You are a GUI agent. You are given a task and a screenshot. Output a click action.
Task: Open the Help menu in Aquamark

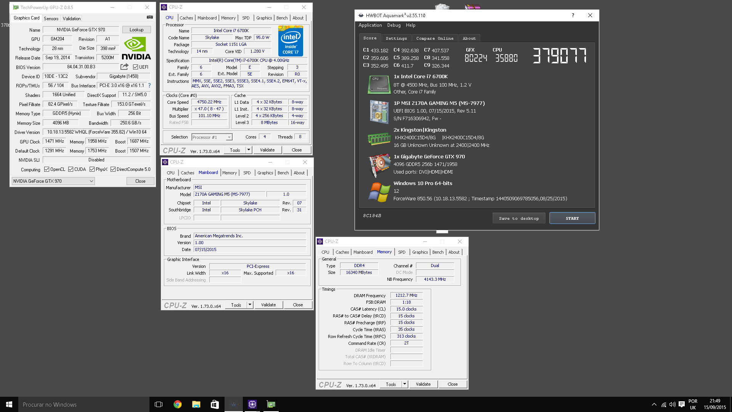click(411, 25)
